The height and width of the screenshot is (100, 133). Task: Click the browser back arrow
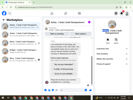3,7
